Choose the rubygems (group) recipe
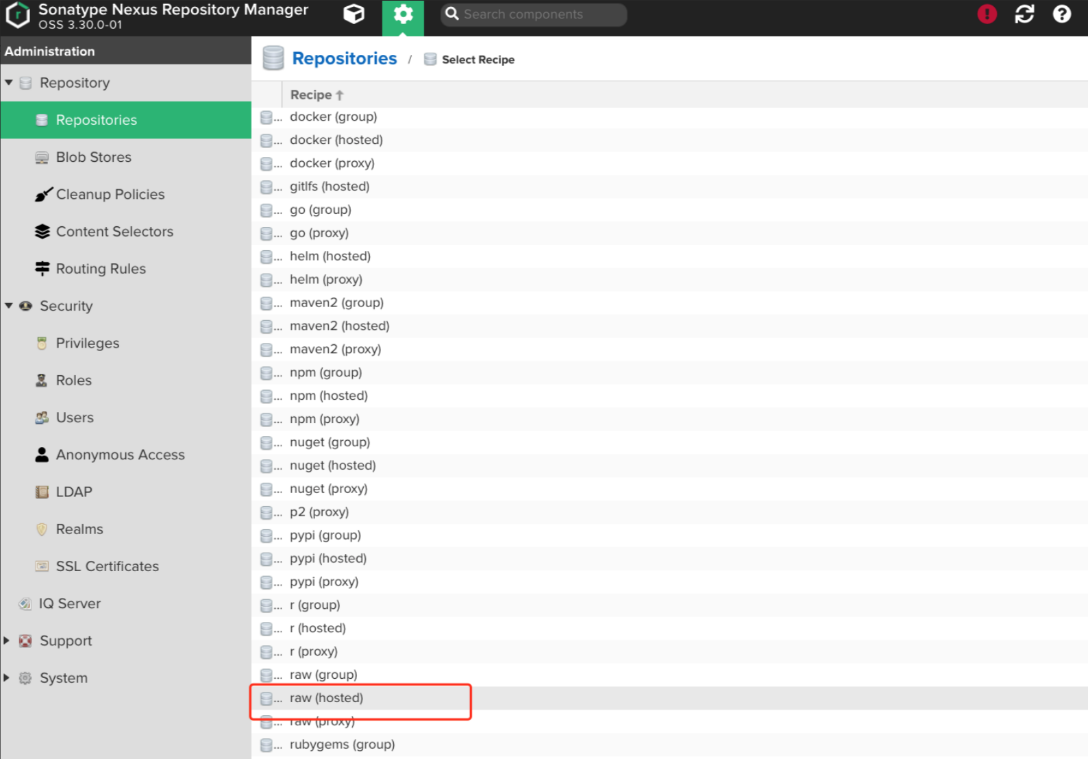 669,745
